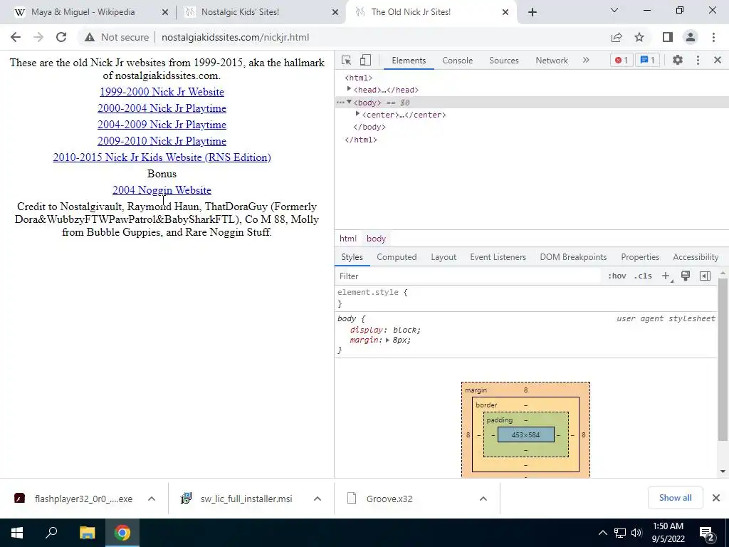Expand the margin shorthand property triangle

pyautogui.click(x=387, y=340)
